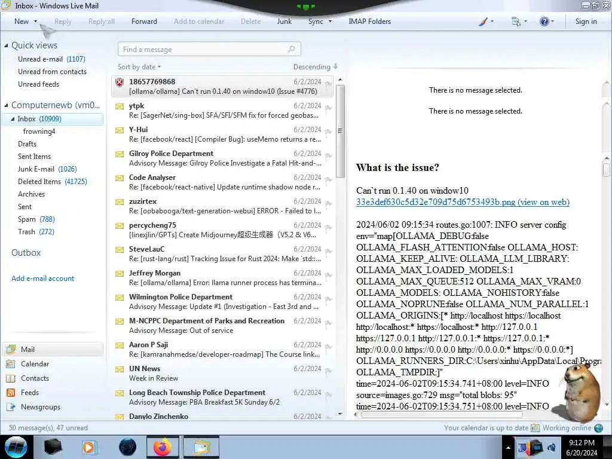
Task: Click the Sync button
Action: pos(316,22)
